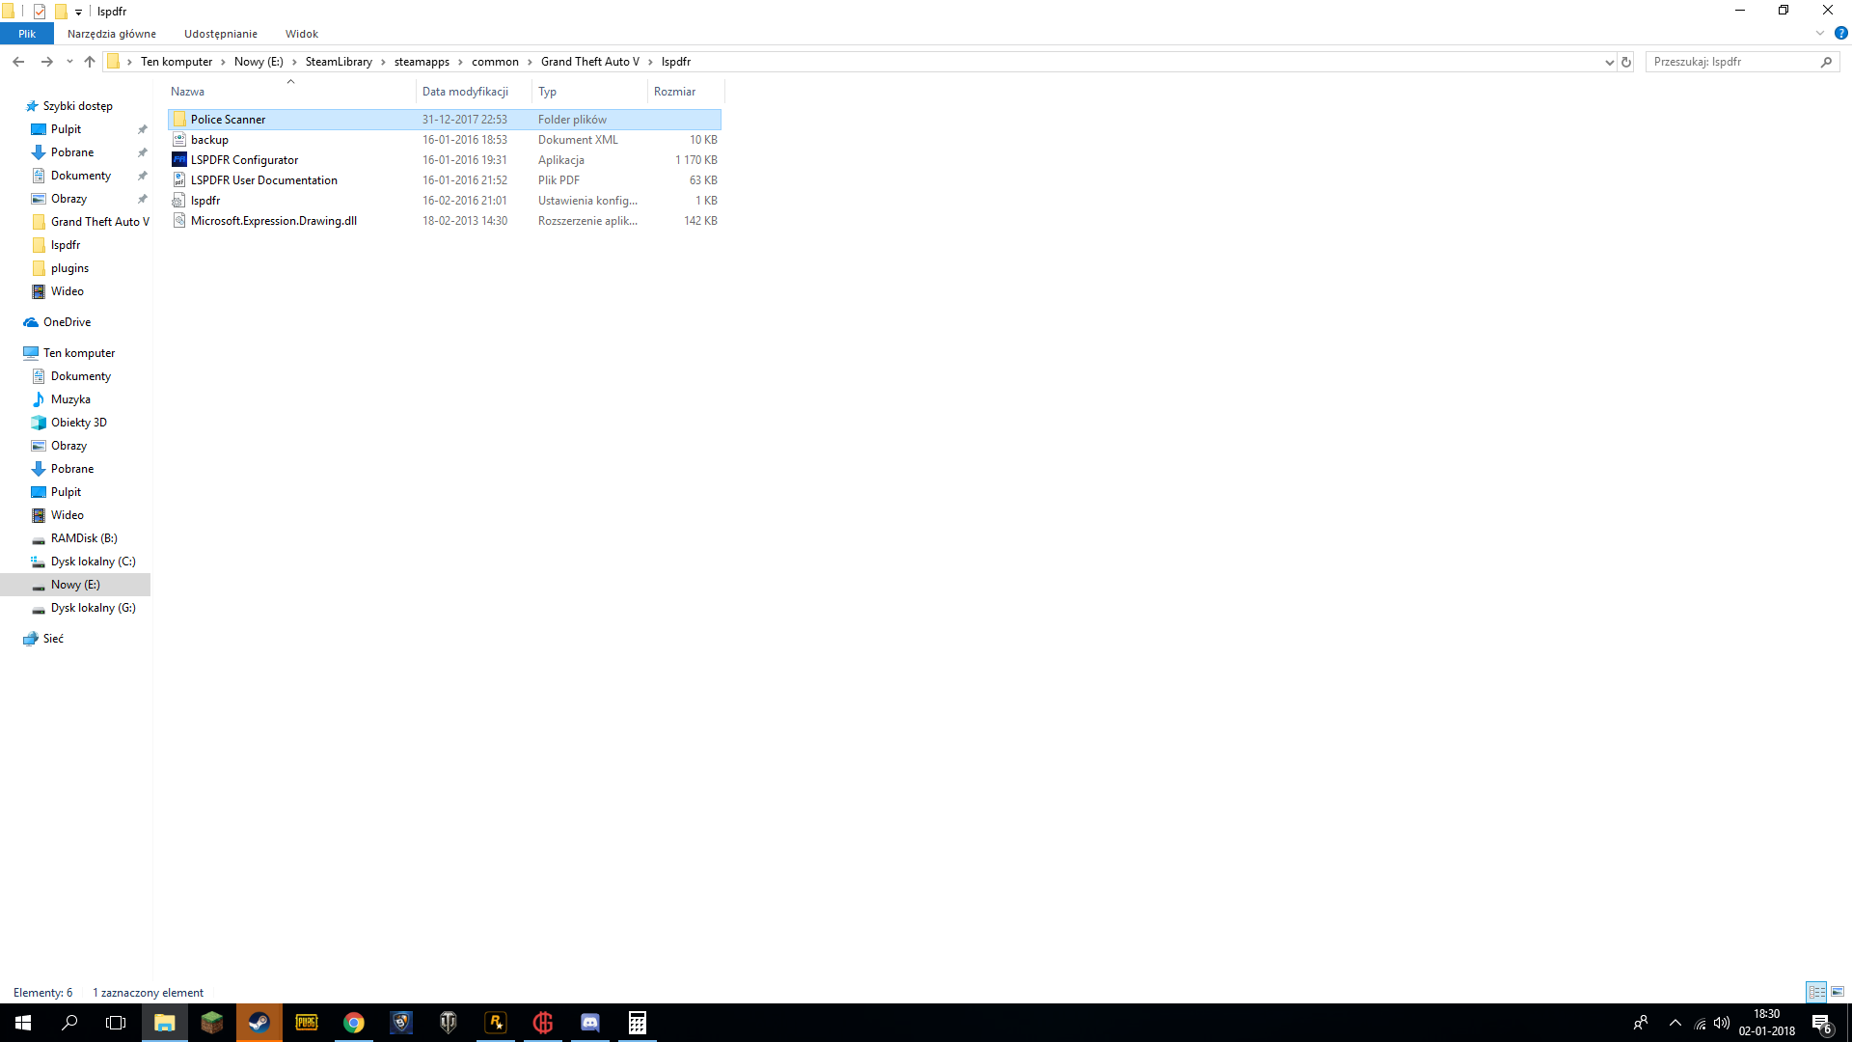
Task: Open the Help question mark icon
Action: [1840, 33]
